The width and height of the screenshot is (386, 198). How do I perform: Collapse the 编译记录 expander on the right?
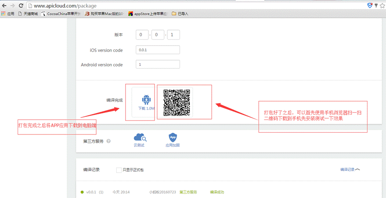350,170
